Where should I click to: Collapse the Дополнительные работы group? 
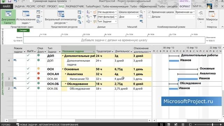tap(63, 56)
